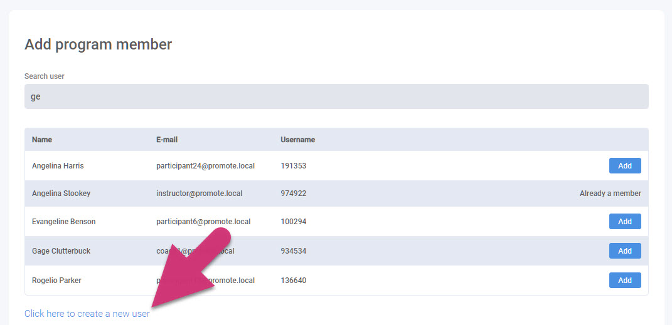
Task: Select the Angelina Harris name cell
Action: 58,166
